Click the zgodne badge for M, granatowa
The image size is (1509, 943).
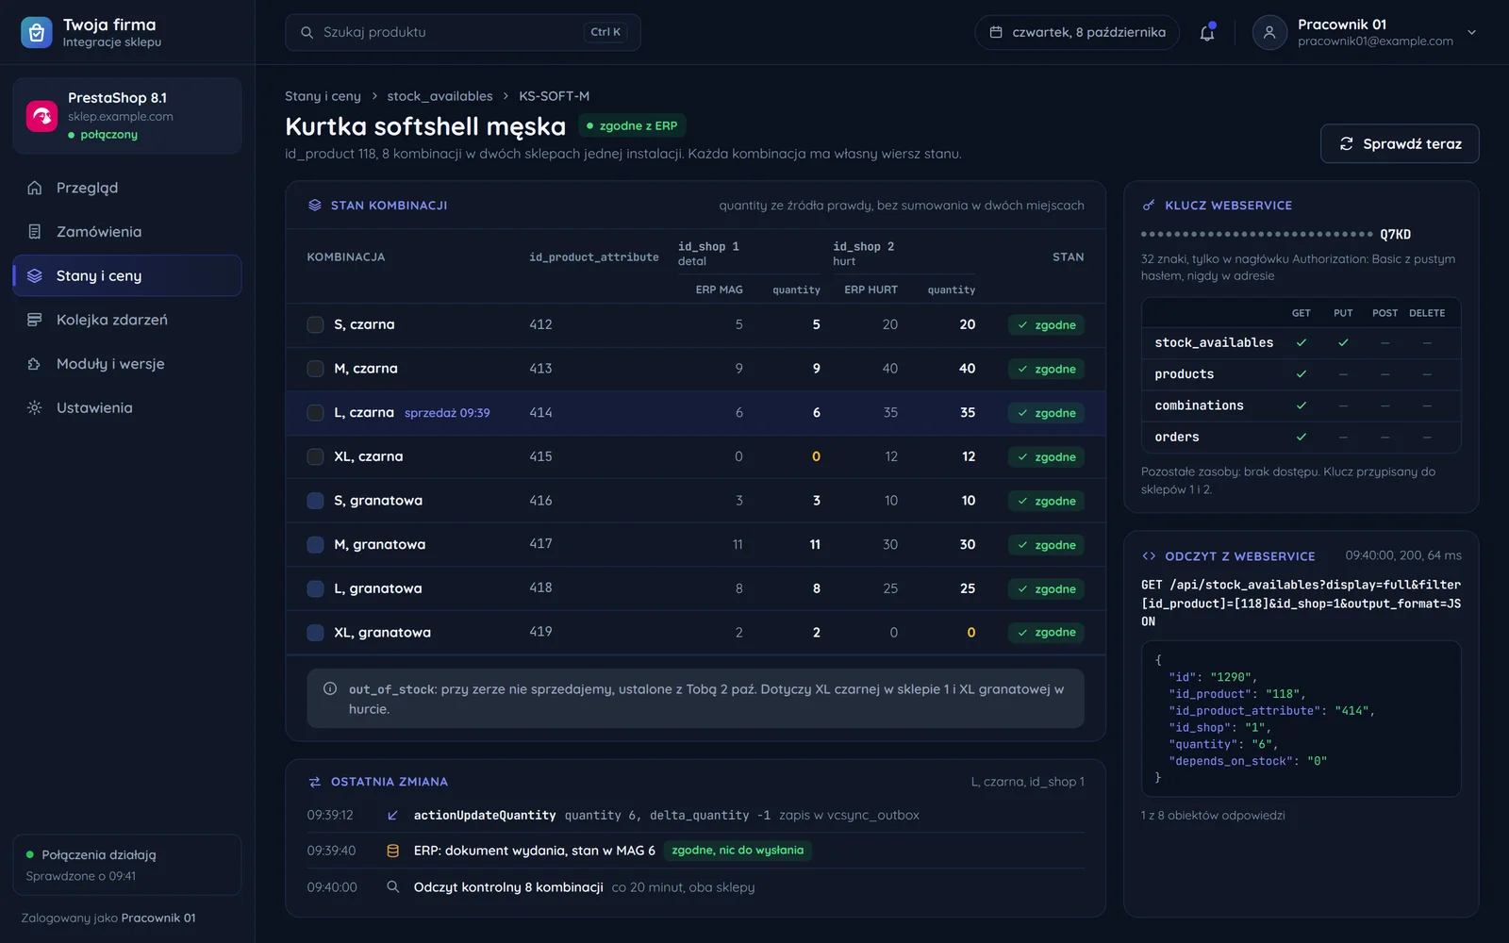click(1046, 545)
